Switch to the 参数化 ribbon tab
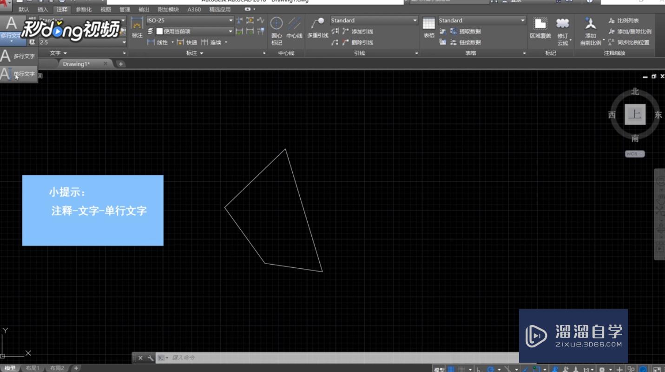 point(83,9)
